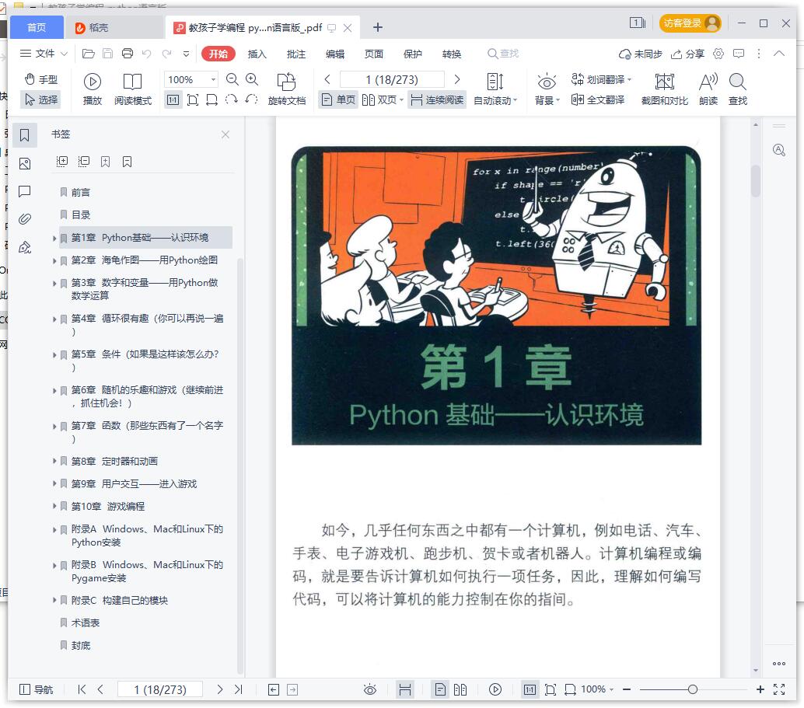Viewport: 804px width, 708px height.
Task: Start slideshow with 播放 button
Action: (93, 89)
